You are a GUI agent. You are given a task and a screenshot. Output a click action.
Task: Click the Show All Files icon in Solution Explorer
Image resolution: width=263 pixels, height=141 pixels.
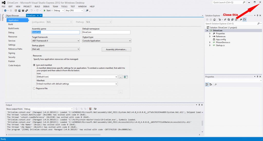click(236, 19)
